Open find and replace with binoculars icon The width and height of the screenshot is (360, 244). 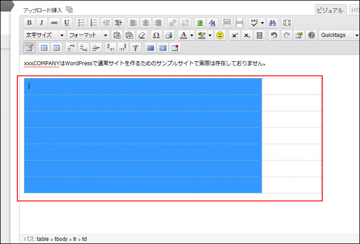[272, 22]
